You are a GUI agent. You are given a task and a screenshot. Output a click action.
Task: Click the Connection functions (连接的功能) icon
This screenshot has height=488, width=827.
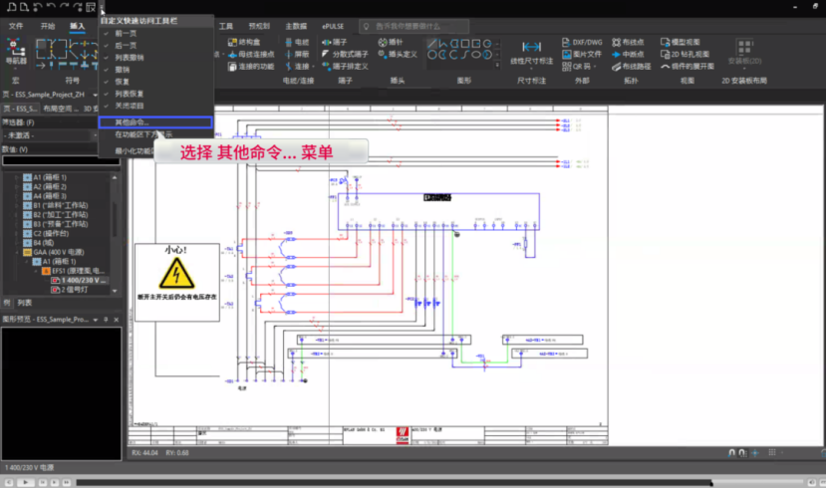click(x=232, y=67)
